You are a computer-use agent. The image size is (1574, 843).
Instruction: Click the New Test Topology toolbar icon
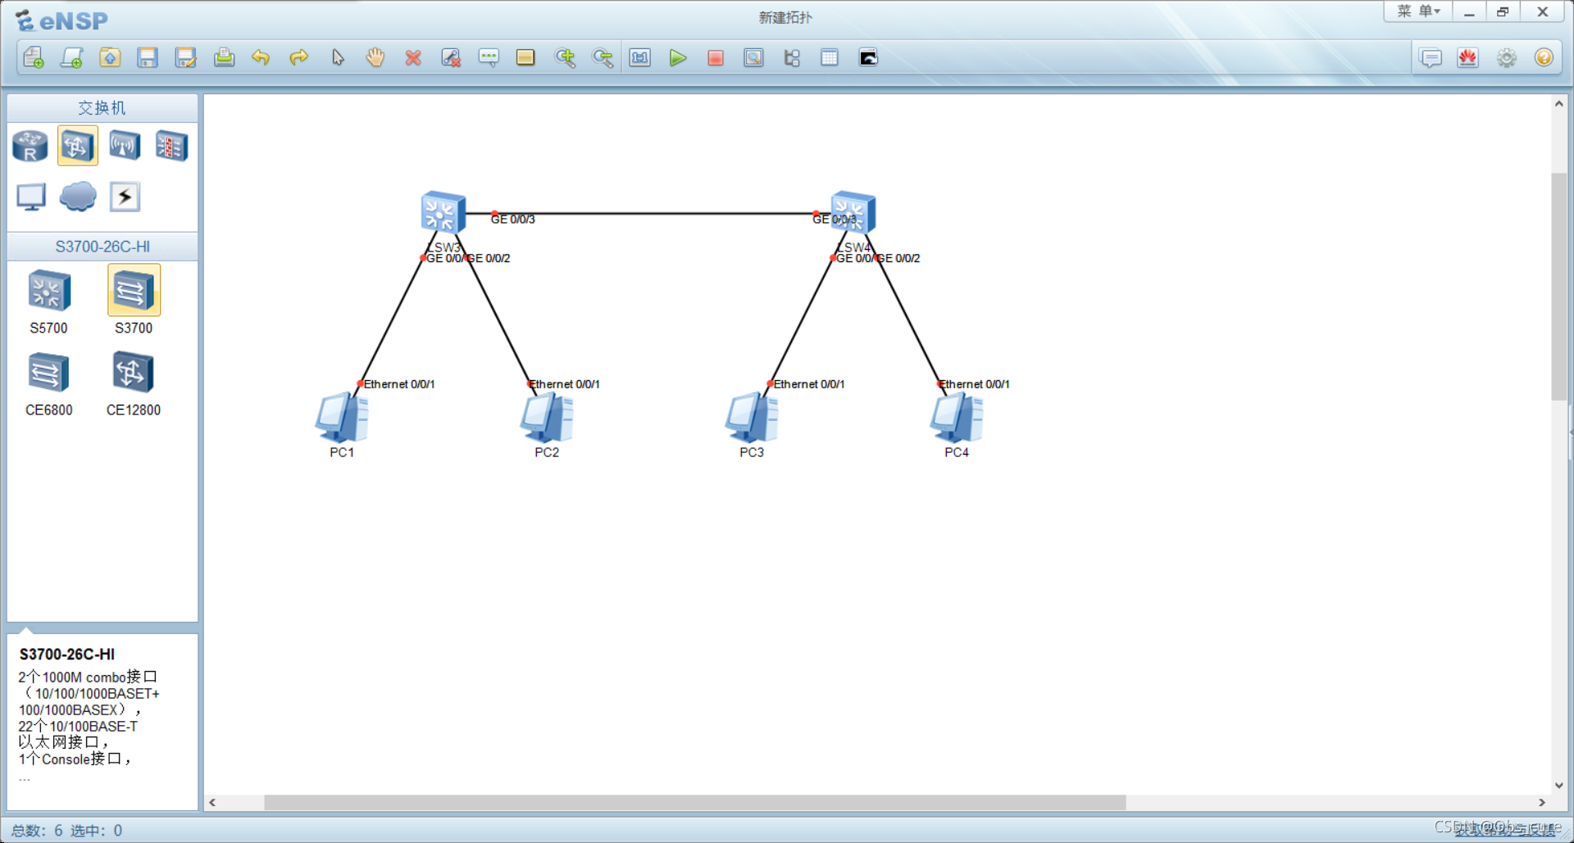pos(72,57)
